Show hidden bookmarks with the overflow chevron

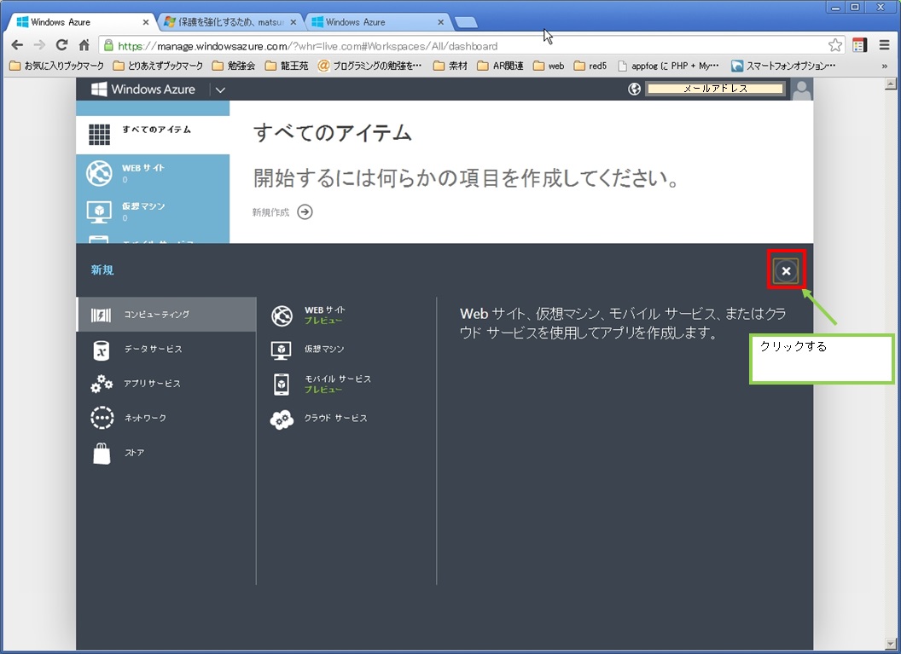coord(884,66)
